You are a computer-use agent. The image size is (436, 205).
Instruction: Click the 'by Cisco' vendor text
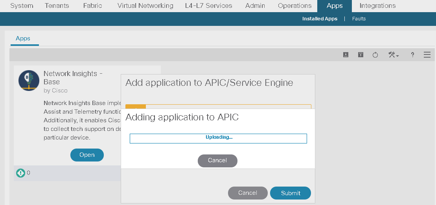coord(55,91)
